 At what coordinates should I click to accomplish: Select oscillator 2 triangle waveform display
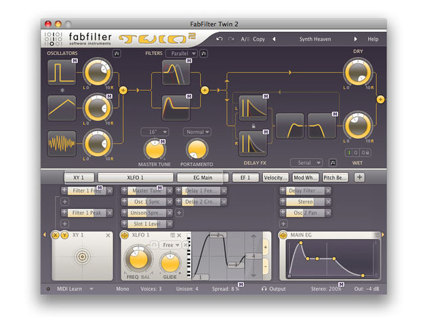pyautogui.click(x=62, y=108)
